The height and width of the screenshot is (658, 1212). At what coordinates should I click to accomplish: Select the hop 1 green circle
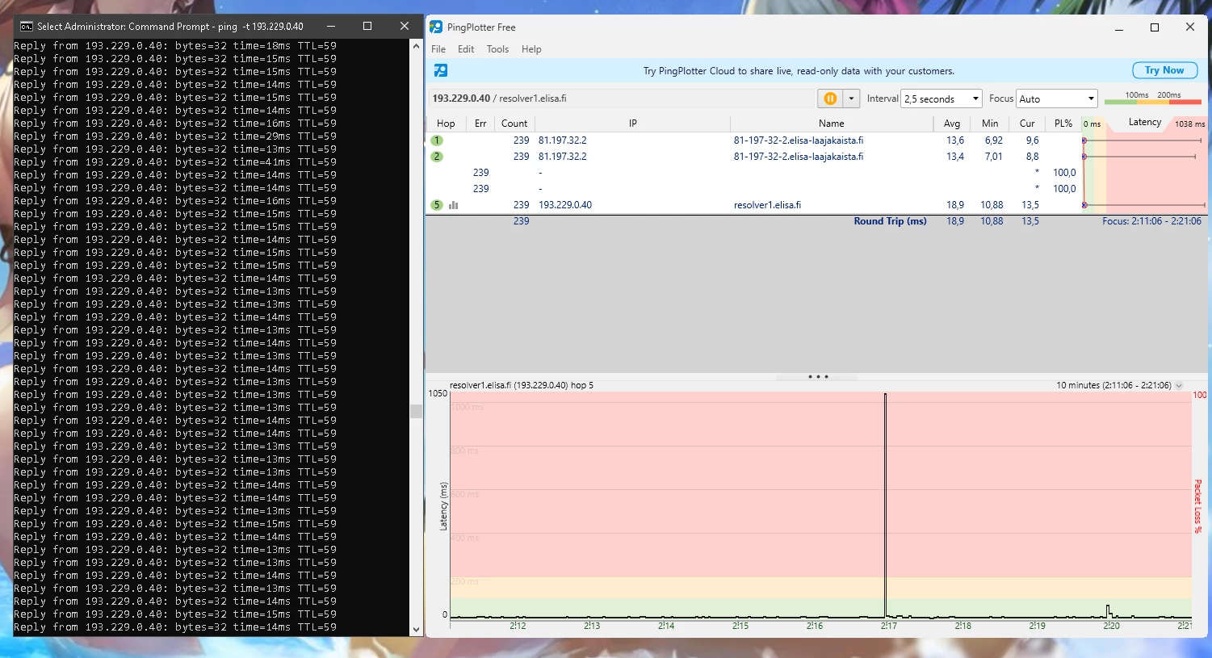click(x=437, y=140)
